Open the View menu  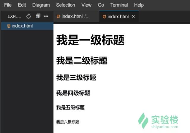[86, 5]
